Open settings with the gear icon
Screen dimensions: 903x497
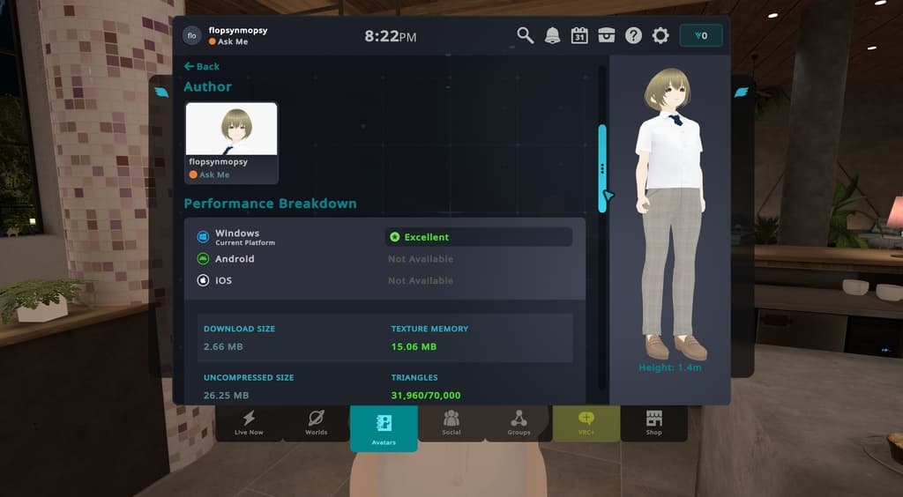coord(660,35)
